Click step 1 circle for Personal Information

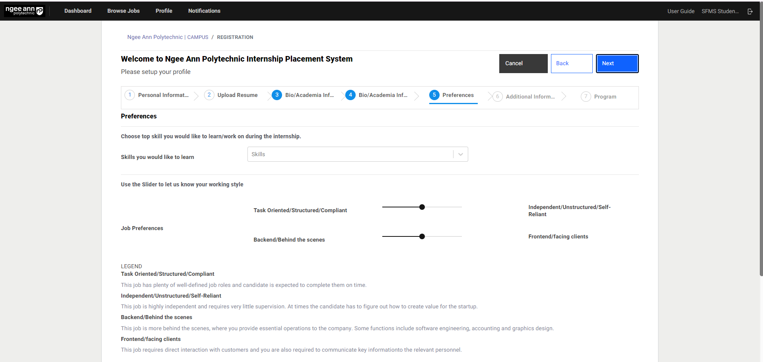pyautogui.click(x=130, y=95)
